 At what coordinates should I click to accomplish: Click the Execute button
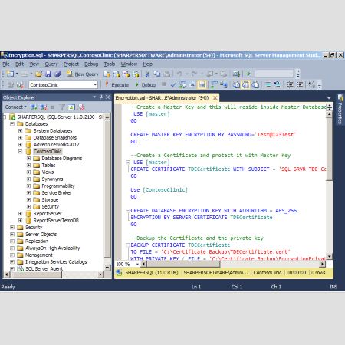point(117,85)
